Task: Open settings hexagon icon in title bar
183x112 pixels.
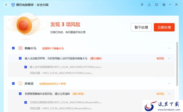Action: point(164,5)
